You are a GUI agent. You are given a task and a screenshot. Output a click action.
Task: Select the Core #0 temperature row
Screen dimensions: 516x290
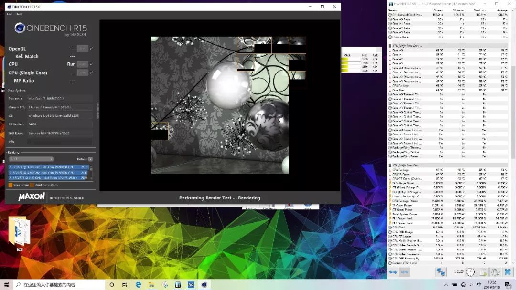pos(449,50)
